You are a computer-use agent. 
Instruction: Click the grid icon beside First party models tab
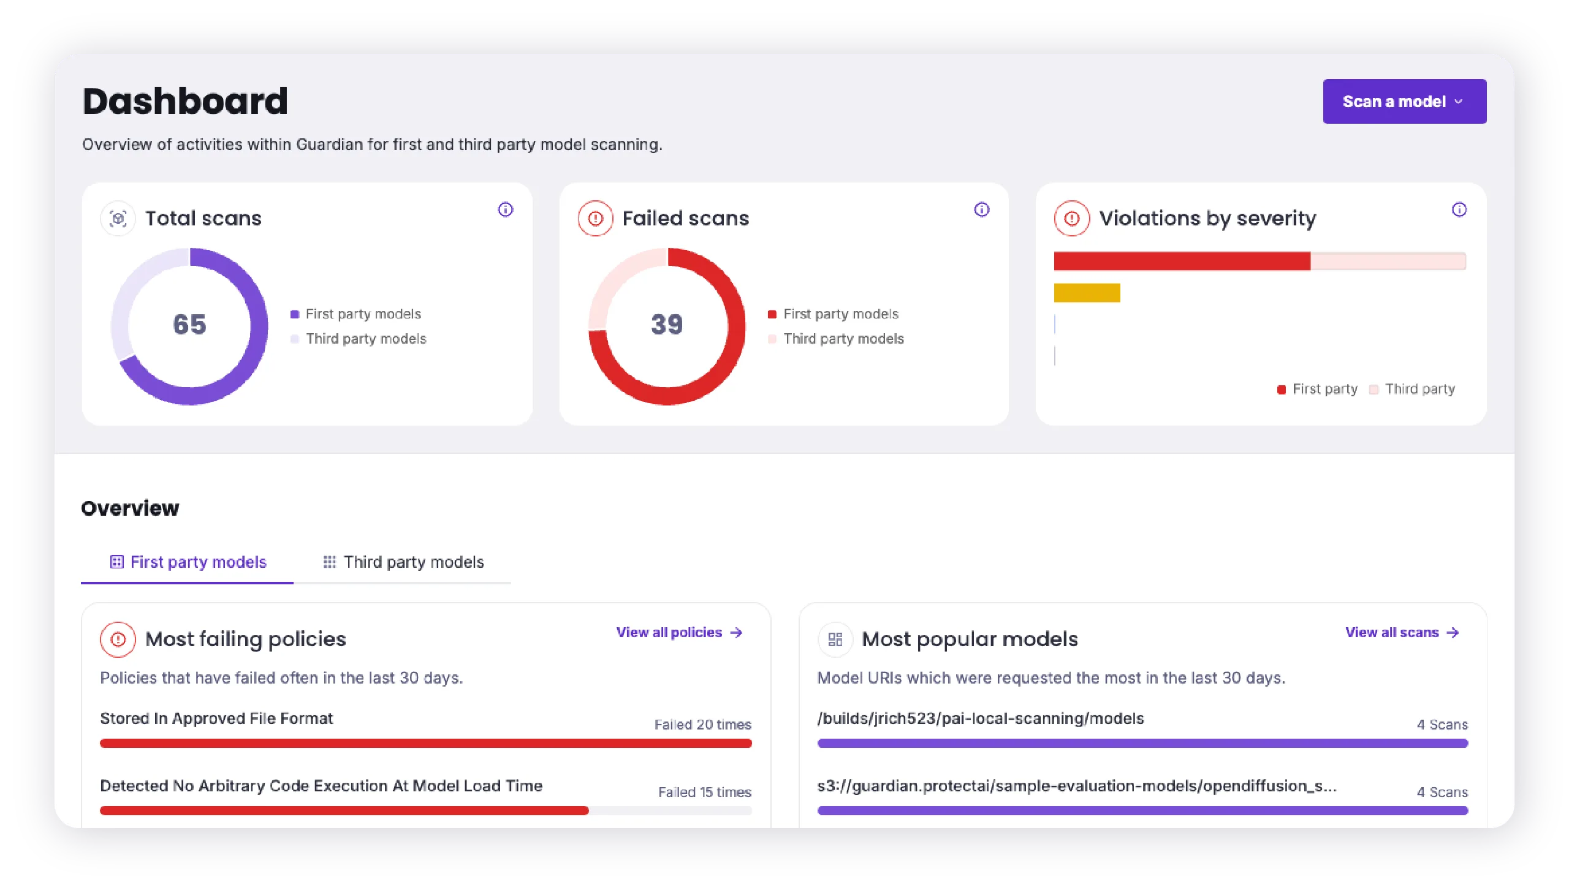[x=116, y=562]
